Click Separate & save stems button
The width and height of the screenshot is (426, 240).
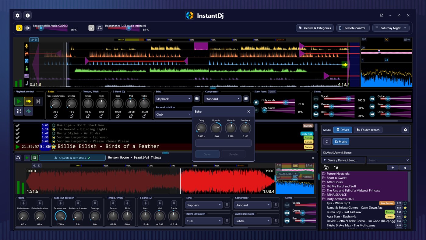tap(72, 158)
